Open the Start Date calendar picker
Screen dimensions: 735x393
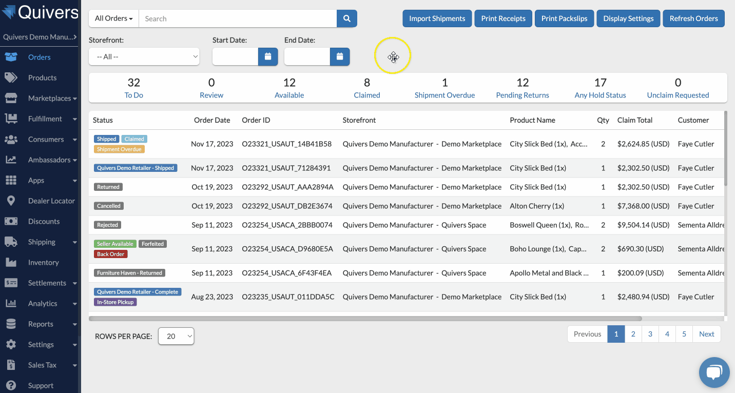pos(268,56)
